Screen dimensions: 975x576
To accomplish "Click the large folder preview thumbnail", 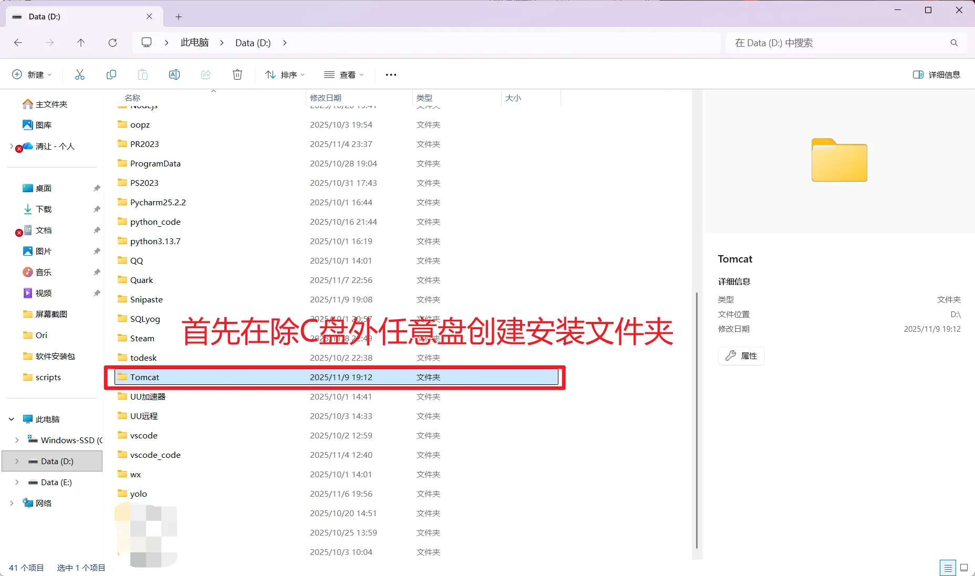I will 839,160.
